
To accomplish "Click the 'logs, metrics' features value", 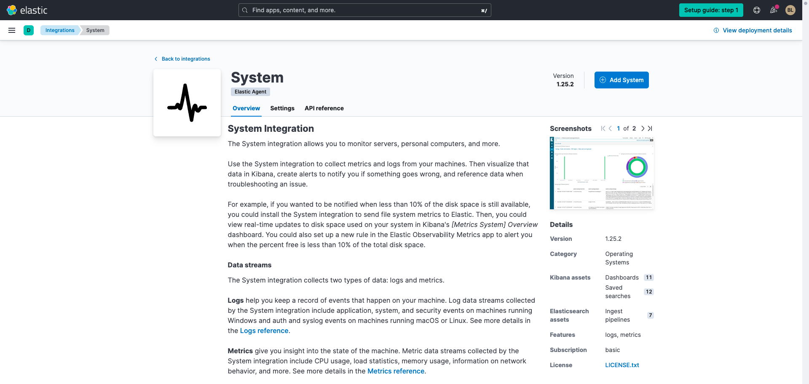I will (x=623, y=335).
